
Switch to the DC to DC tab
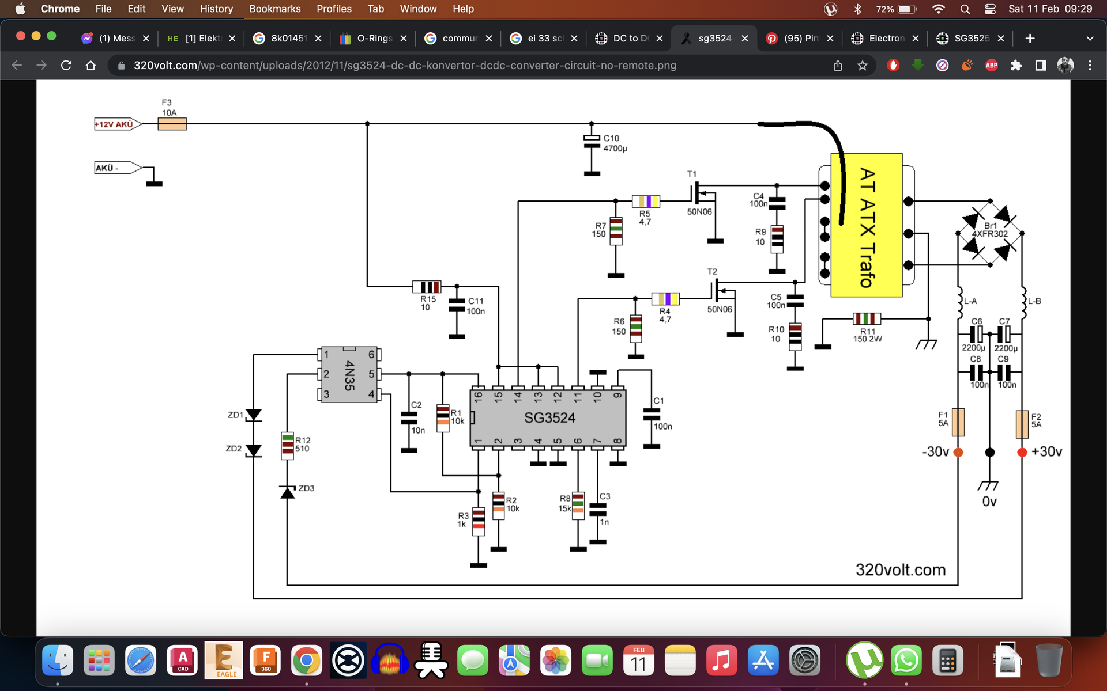(630, 39)
